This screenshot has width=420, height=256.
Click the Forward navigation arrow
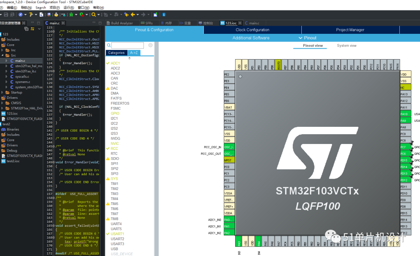coord(143,14)
